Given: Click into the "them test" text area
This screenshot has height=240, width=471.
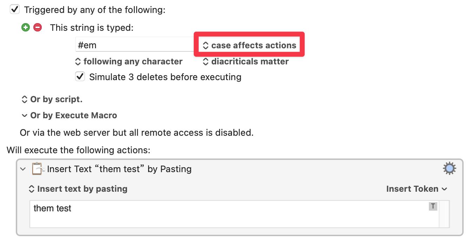Looking at the screenshot, I should [211, 213].
